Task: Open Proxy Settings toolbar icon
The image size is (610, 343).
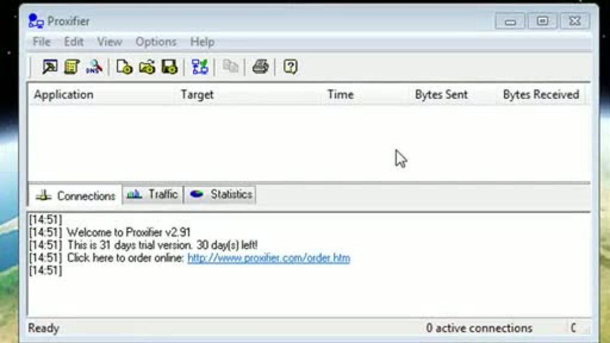Action: click(50, 66)
